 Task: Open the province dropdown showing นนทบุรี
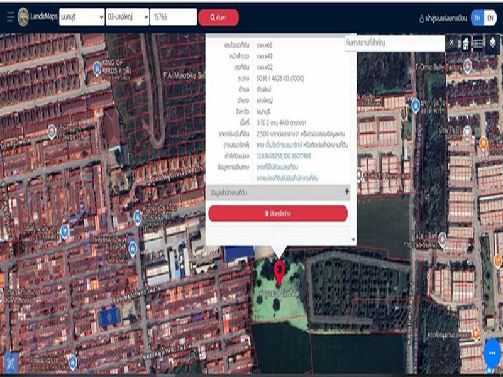pyautogui.click(x=81, y=17)
